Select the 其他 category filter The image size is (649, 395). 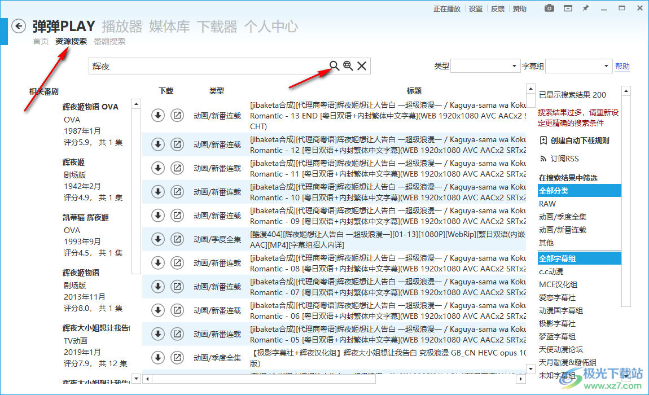pyautogui.click(x=580, y=243)
